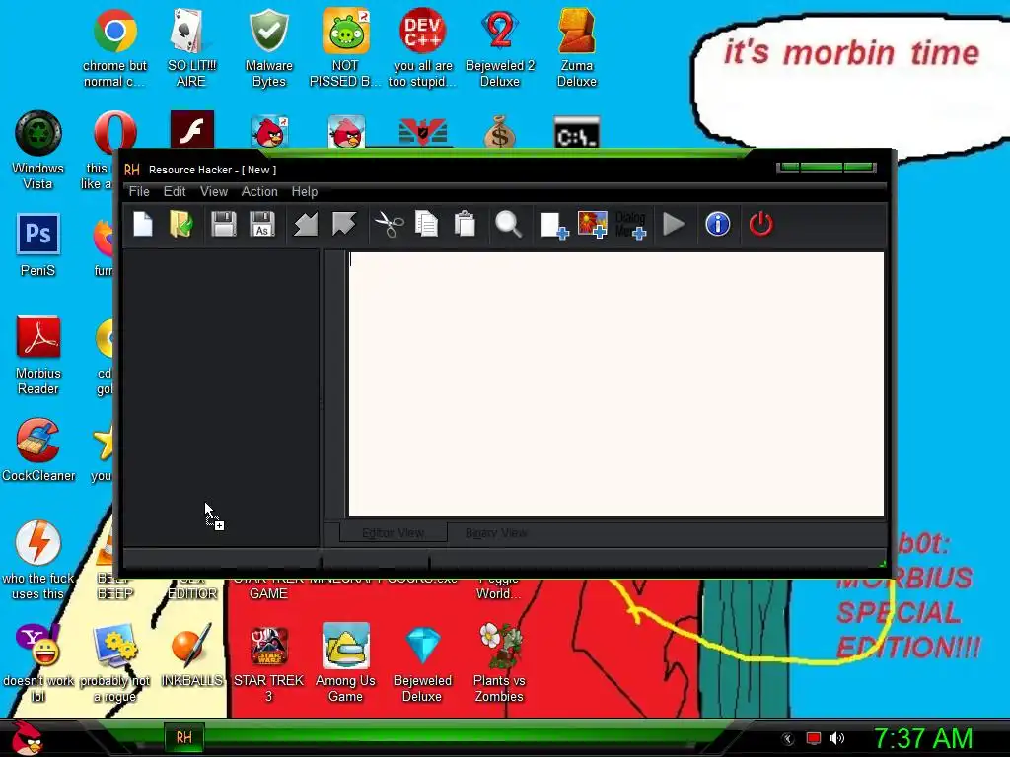Click the RH icon in the title bar

click(x=131, y=170)
